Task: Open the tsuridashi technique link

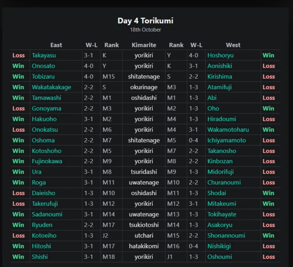Action: click(144, 172)
